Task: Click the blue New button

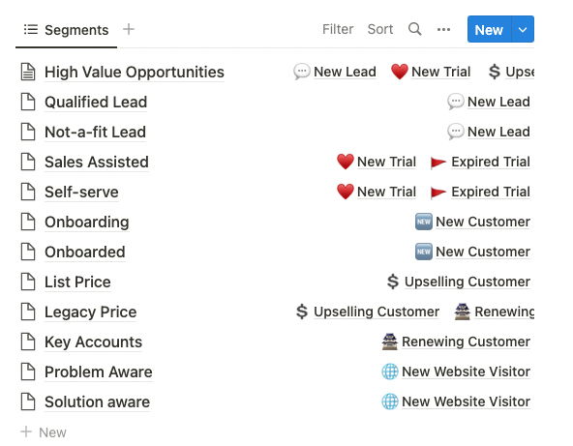Action: (489, 29)
